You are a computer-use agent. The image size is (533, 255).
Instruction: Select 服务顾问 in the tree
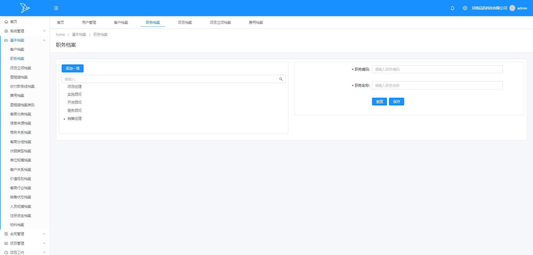pos(75,110)
